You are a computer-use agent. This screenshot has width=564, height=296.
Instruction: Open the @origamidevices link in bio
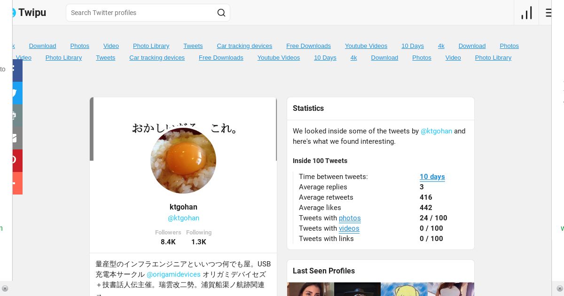tap(173, 274)
